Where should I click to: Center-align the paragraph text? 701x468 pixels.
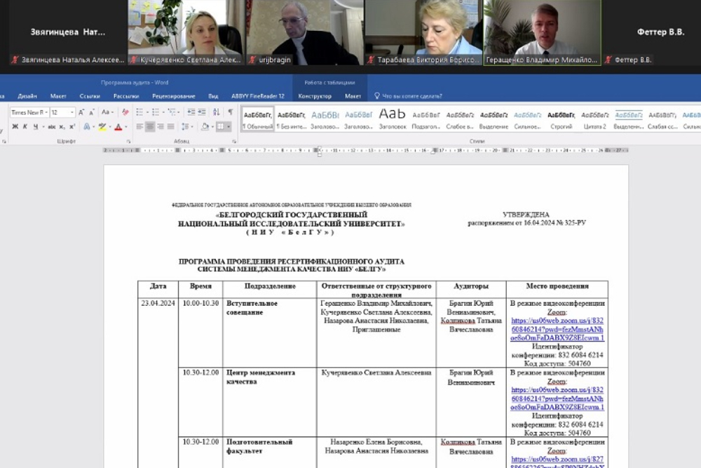click(149, 127)
